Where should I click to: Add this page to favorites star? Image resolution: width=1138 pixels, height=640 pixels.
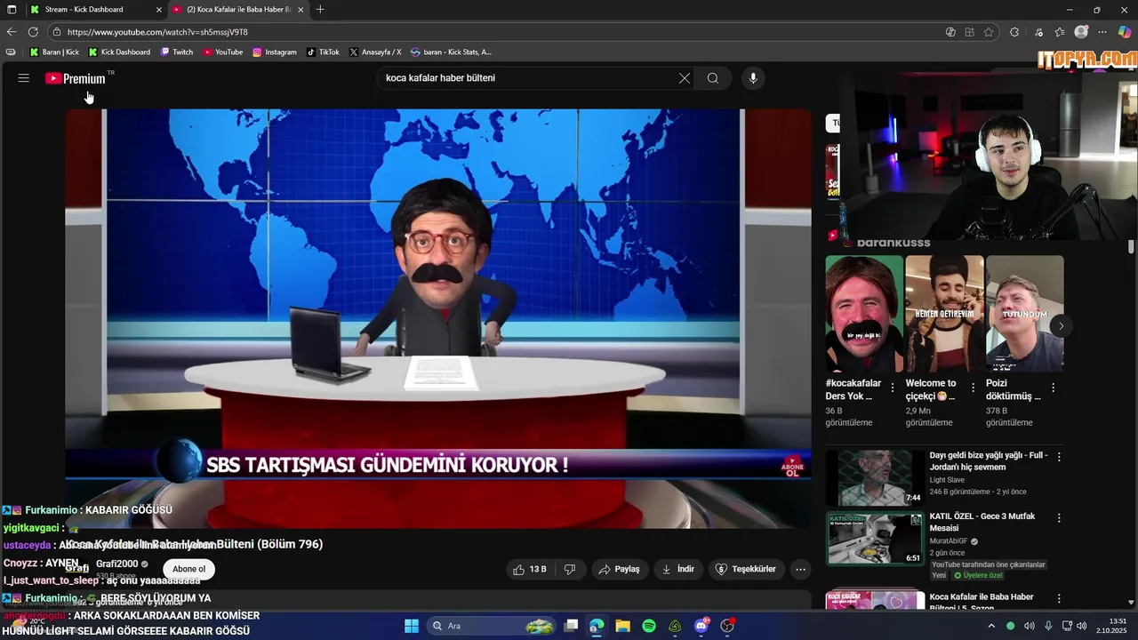(989, 32)
